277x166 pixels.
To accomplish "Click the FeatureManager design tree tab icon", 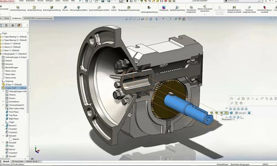I will (x=1, y=25).
